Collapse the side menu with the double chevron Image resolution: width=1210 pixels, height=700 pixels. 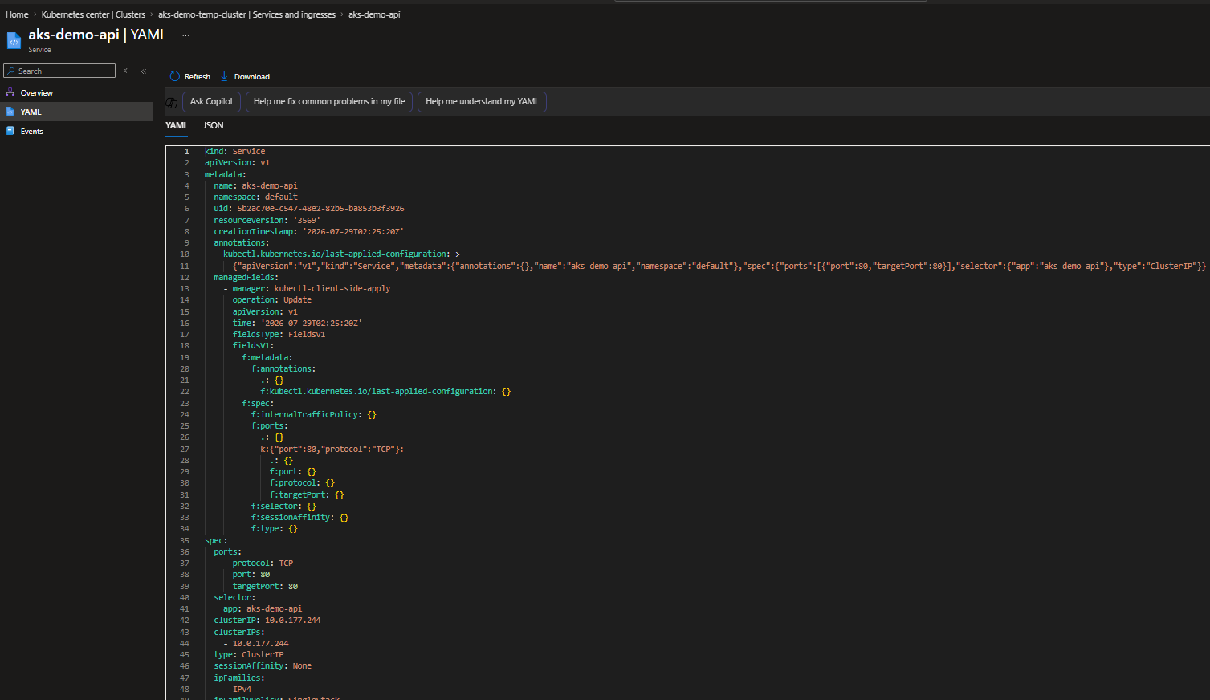pyautogui.click(x=144, y=71)
